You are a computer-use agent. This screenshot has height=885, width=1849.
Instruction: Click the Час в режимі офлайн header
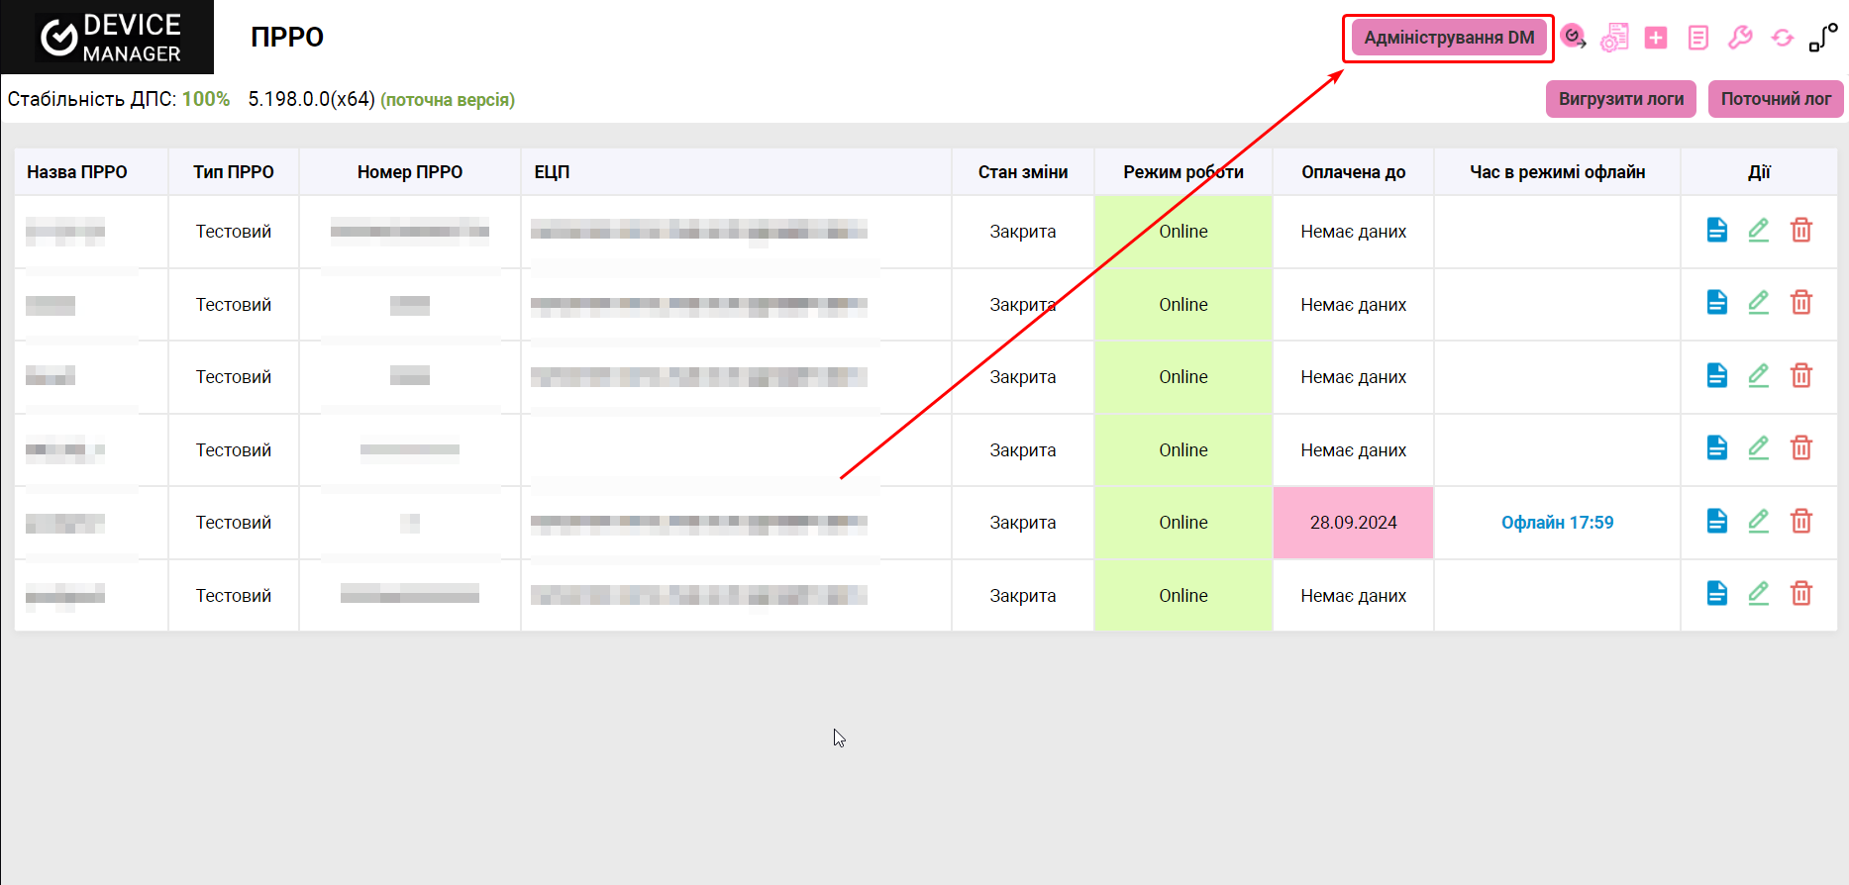[1558, 172]
